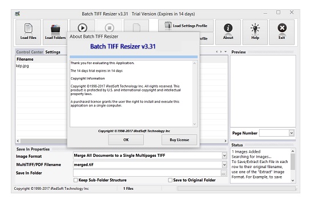
Task: Expand the Image Format dropdown
Action: tap(224, 156)
